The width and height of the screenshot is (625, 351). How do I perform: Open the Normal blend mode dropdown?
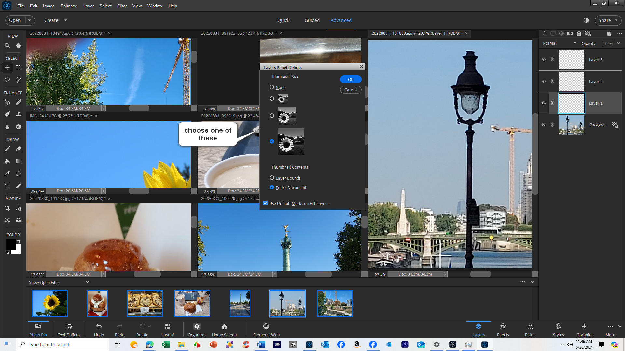click(x=575, y=43)
